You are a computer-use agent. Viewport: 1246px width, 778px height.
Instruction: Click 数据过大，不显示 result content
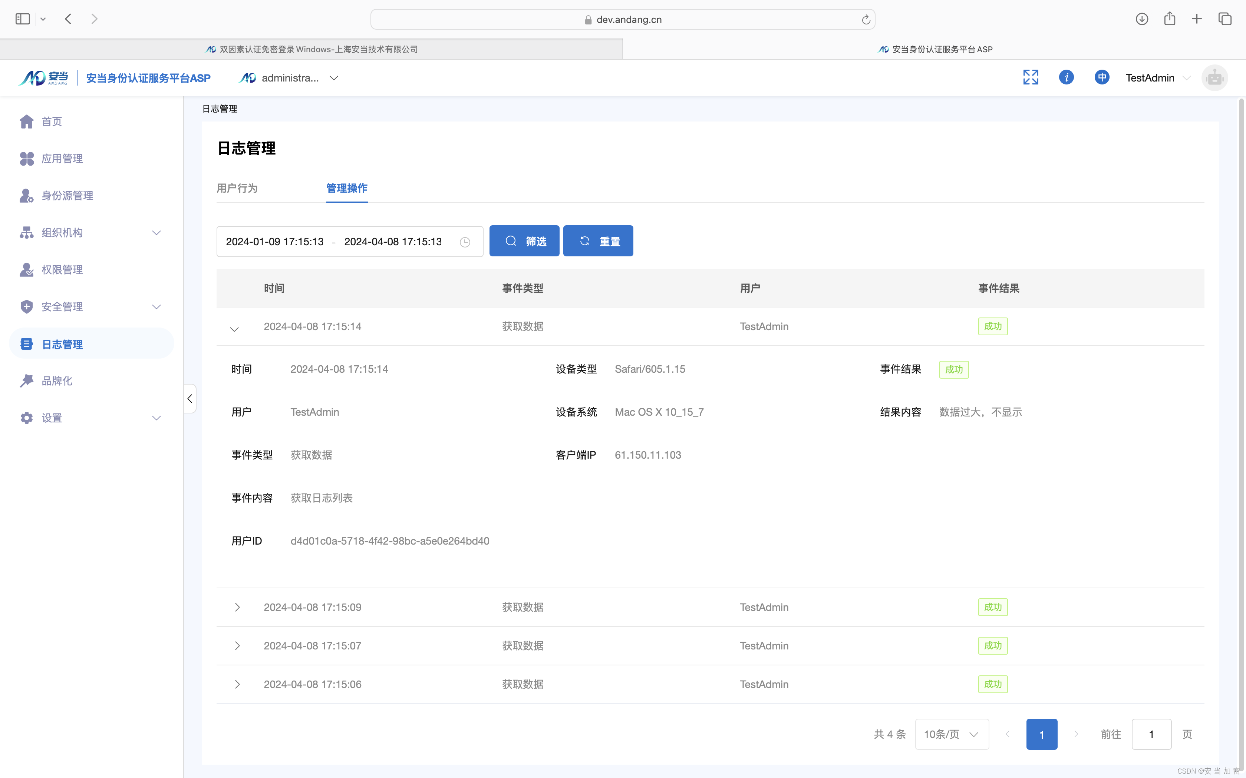pos(980,412)
